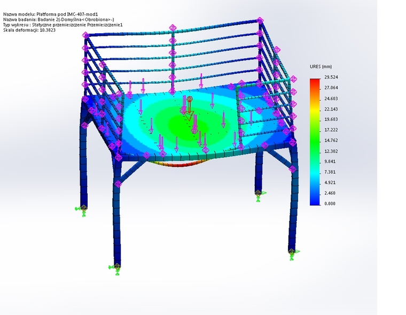Click the legend value 19.683

click(331, 119)
